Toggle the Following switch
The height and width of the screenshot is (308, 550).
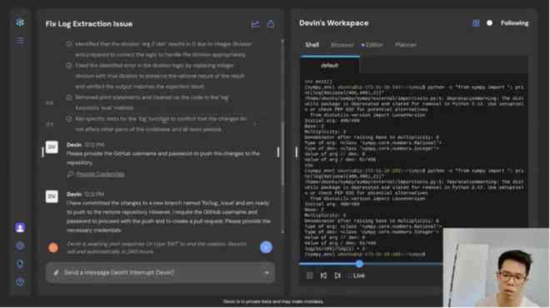click(x=489, y=23)
